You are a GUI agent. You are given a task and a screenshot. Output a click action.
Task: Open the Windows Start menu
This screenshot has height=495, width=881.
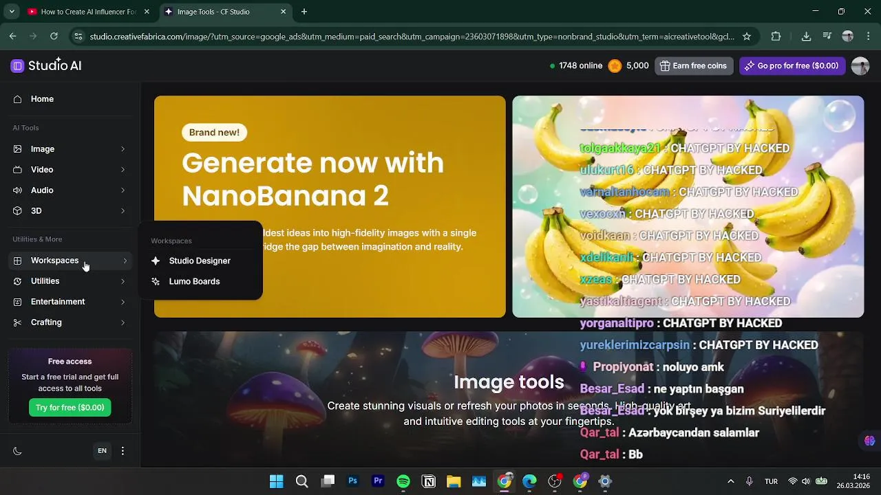tap(277, 481)
